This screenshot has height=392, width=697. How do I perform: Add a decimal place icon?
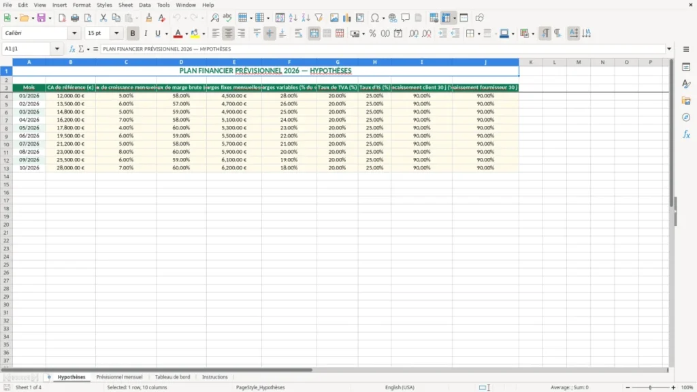tap(413, 33)
